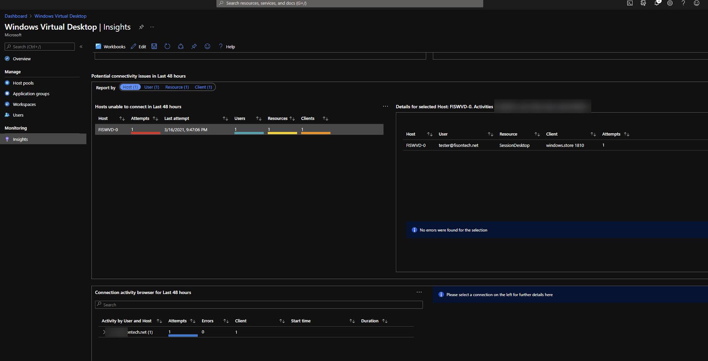Click the windows.store 1810 client cell
Viewport: 708px width, 361px height.
coord(565,145)
